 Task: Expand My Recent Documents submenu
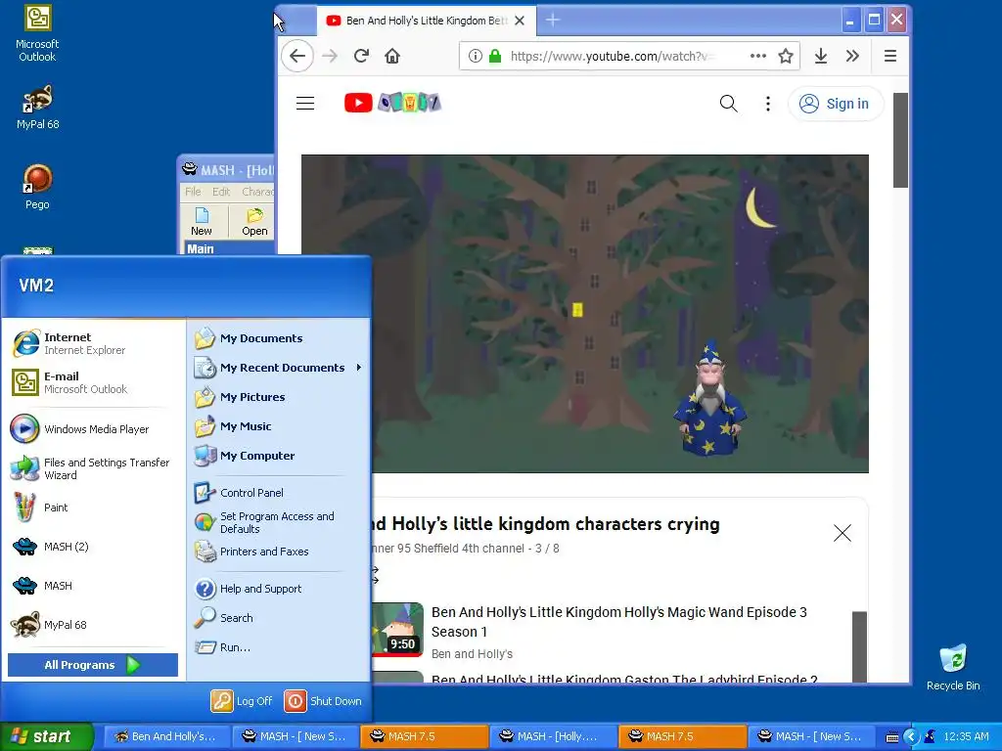[279, 368]
